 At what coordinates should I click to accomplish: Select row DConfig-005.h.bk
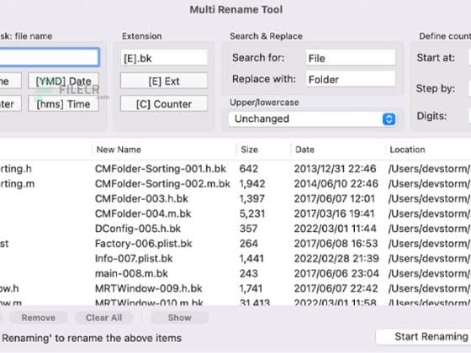(235, 229)
